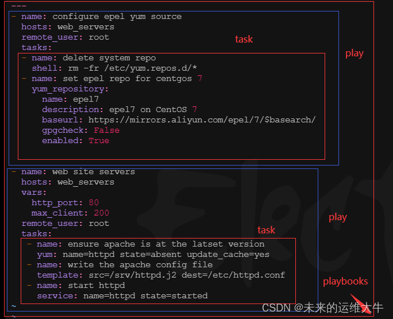Click the '---' YAML document start marker

pyautogui.click(x=19, y=6)
